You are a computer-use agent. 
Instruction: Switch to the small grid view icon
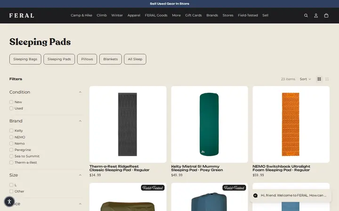[x=327, y=79]
